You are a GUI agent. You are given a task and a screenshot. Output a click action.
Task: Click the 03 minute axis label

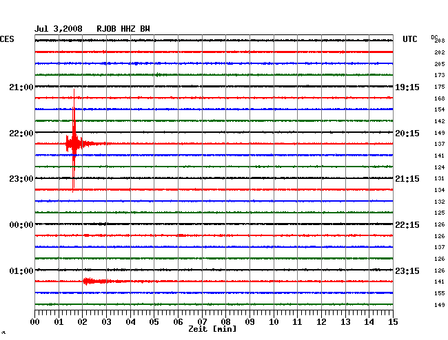coord(106,321)
